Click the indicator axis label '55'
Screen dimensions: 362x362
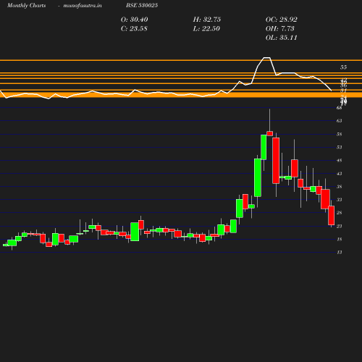click(343, 67)
